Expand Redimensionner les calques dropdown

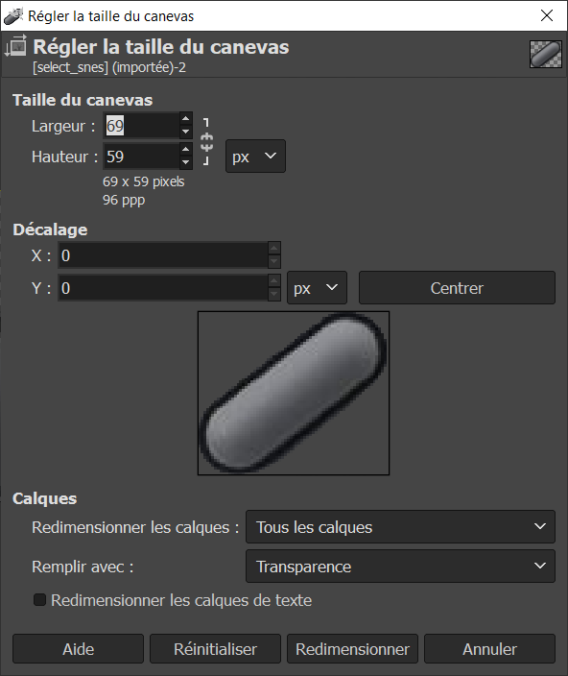pyautogui.click(x=400, y=527)
